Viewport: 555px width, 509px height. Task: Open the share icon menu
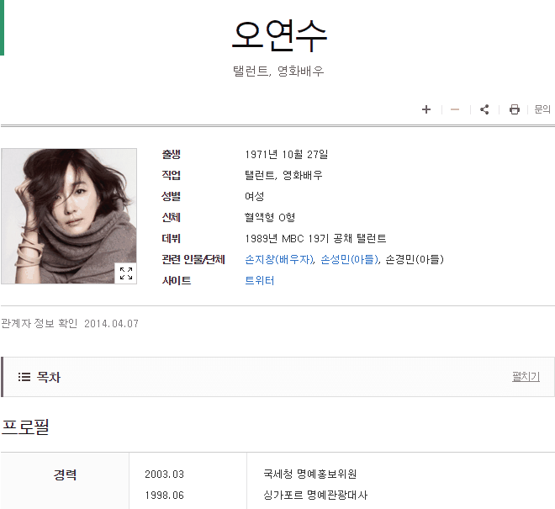pyautogui.click(x=484, y=109)
